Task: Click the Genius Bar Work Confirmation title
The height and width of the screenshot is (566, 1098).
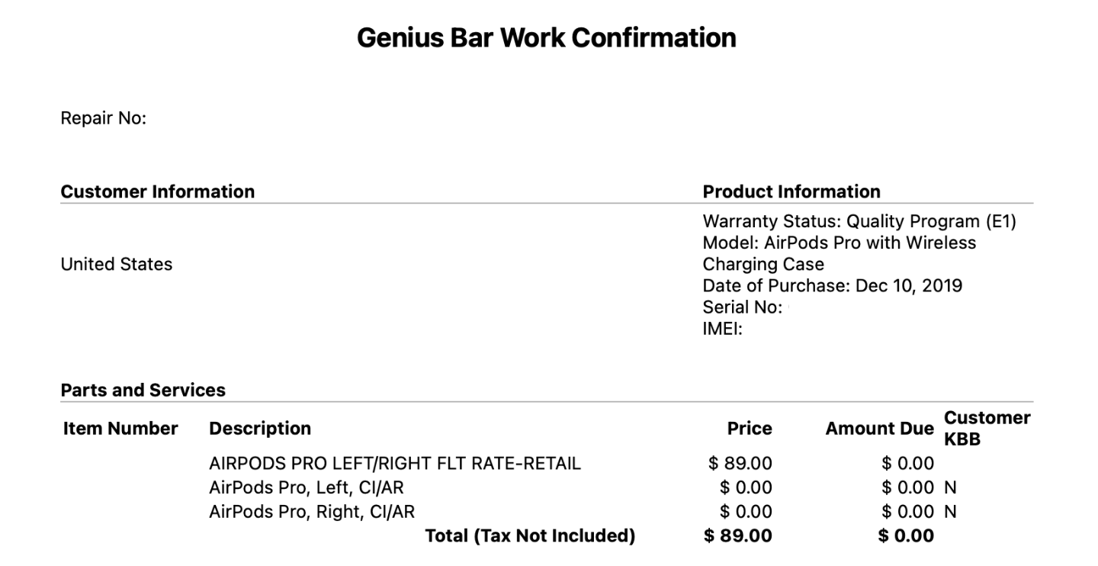Action: (547, 37)
